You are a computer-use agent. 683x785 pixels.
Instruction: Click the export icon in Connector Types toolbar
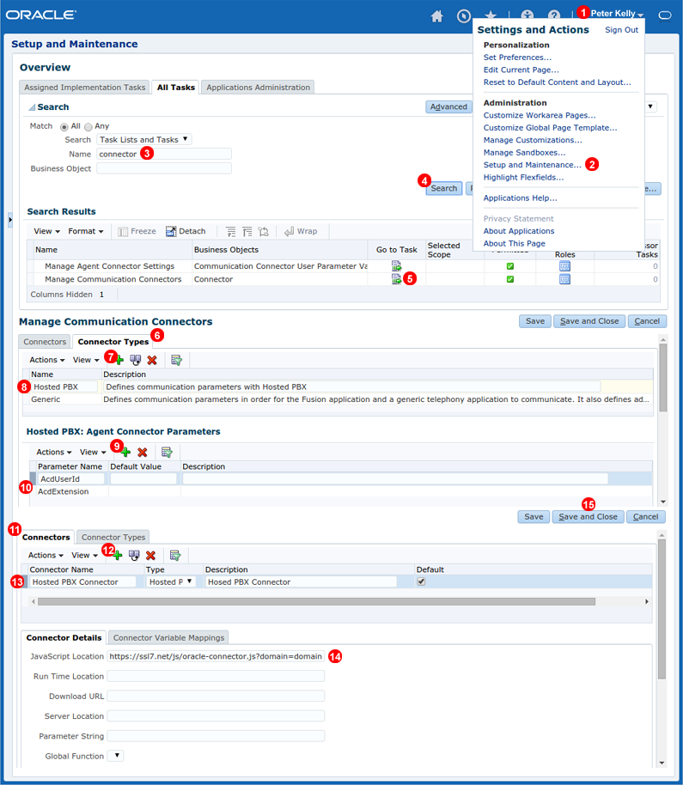(x=176, y=360)
